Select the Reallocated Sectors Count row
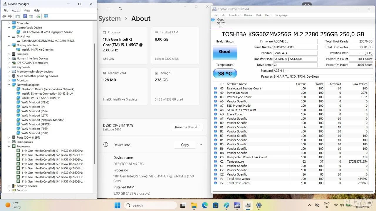 coord(291,88)
